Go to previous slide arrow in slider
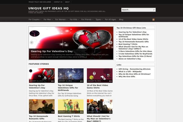Image resolution: width=183 pixels, height=122 pixels. [31, 42]
